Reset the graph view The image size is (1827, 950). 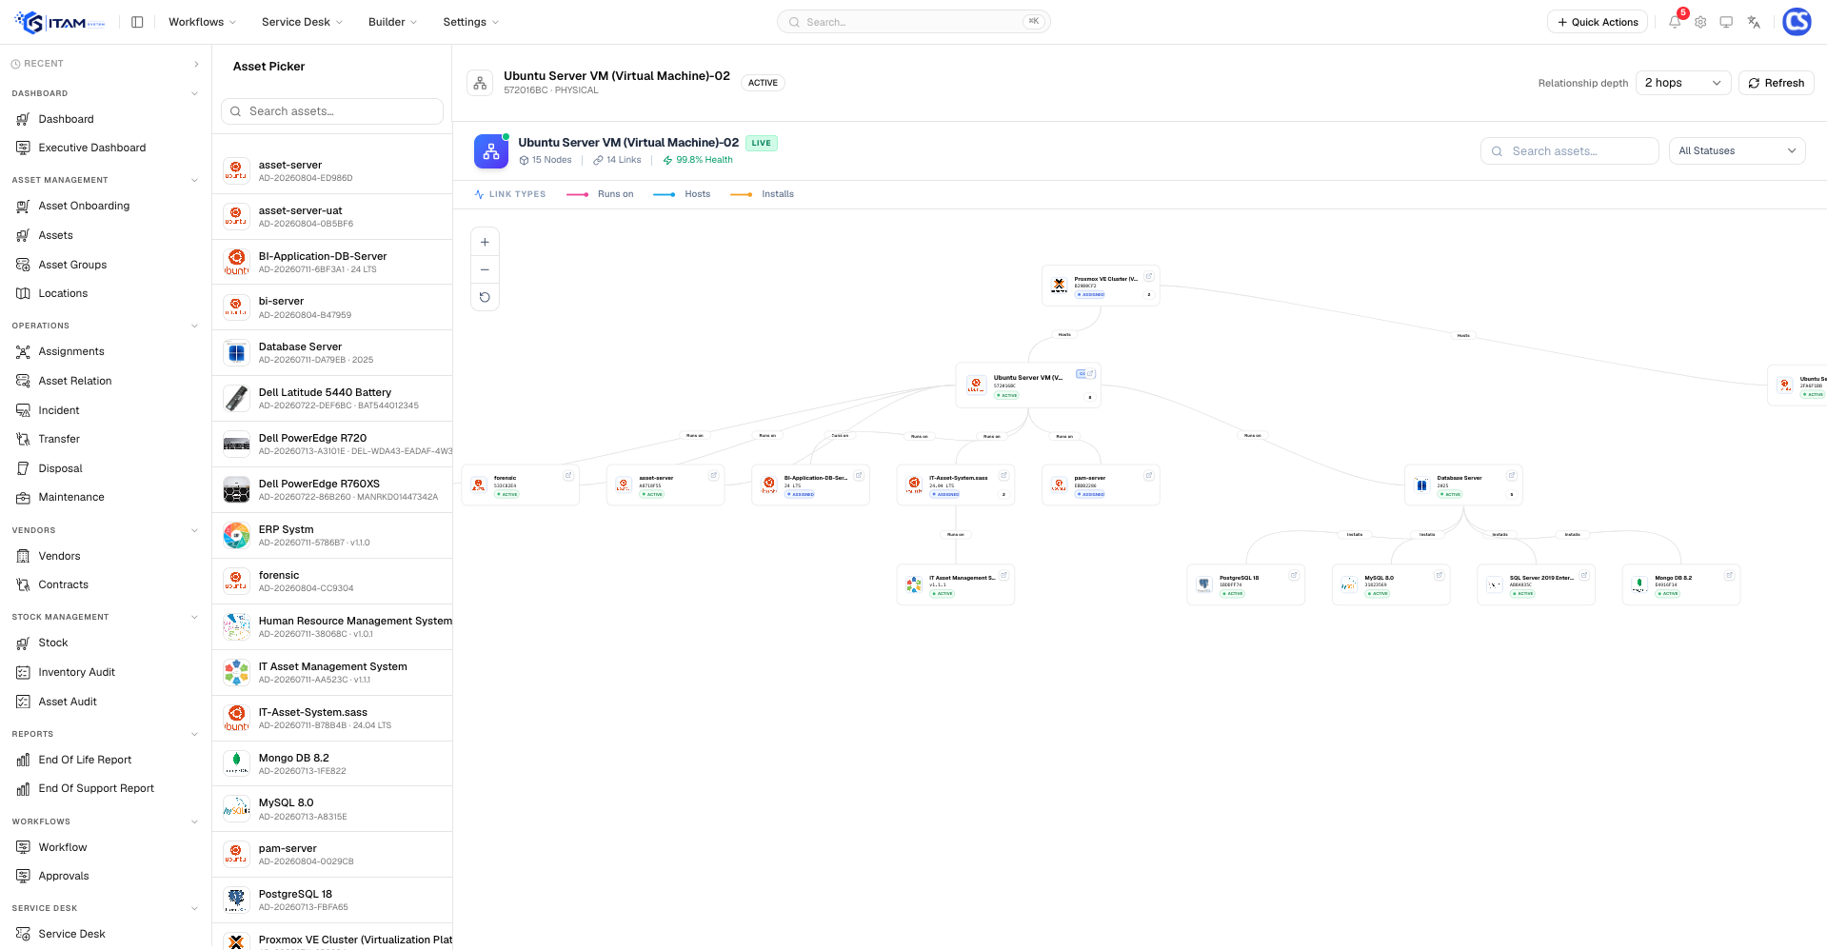click(x=485, y=297)
